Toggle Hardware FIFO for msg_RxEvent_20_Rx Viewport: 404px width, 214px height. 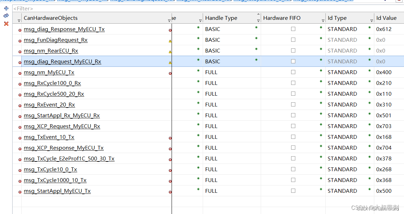click(293, 104)
